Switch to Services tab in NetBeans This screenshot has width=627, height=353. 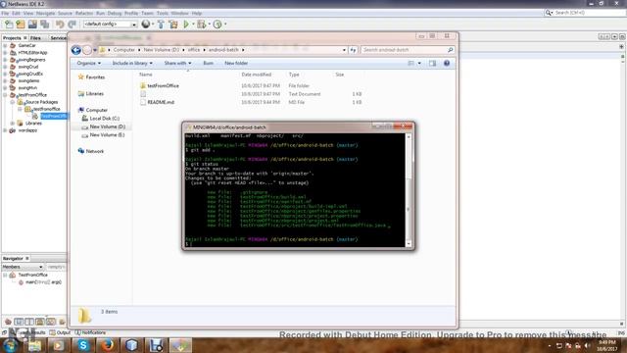(x=59, y=38)
